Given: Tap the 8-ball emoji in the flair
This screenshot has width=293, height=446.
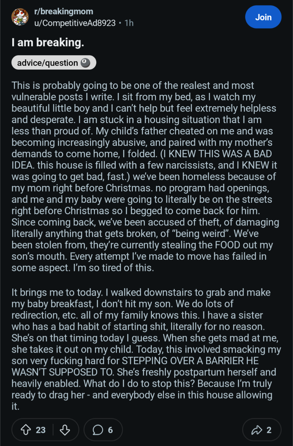Looking at the screenshot, I should point(85,63).
